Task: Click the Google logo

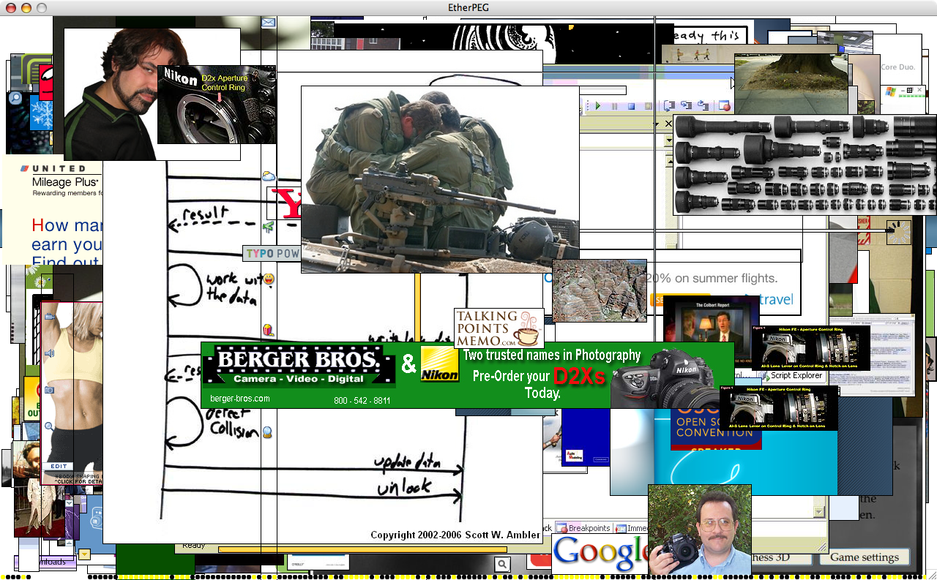Action: [600, 554]
